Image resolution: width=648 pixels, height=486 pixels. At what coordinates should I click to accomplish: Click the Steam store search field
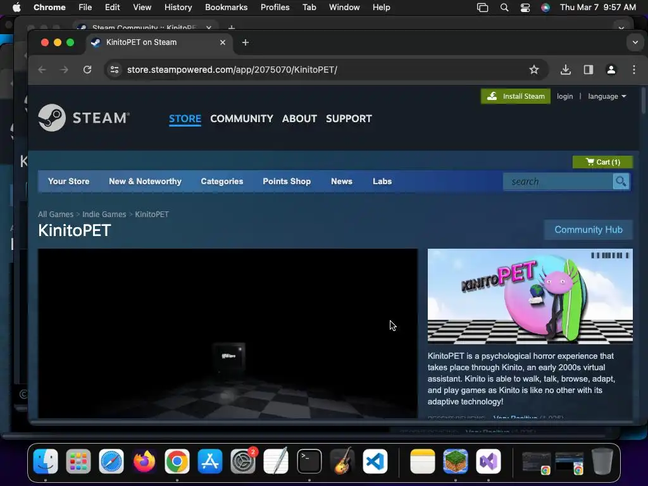click(x=558, y=182)
